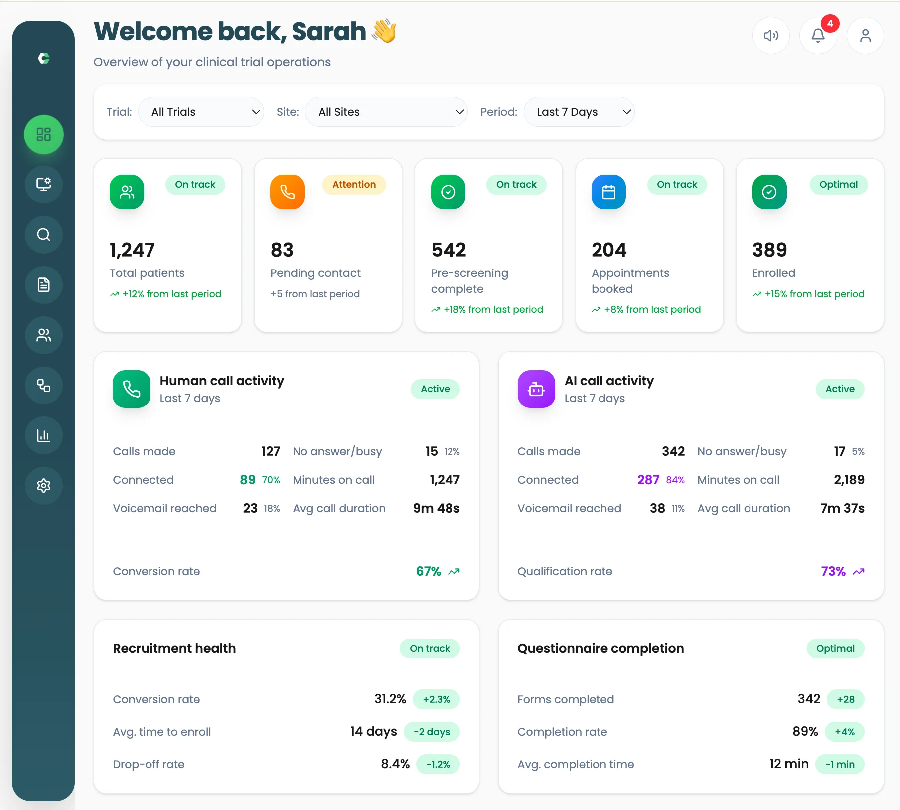
Task: Click the 1,247 Total patients value
Action: pyautogui.click(x=132, y=250)
